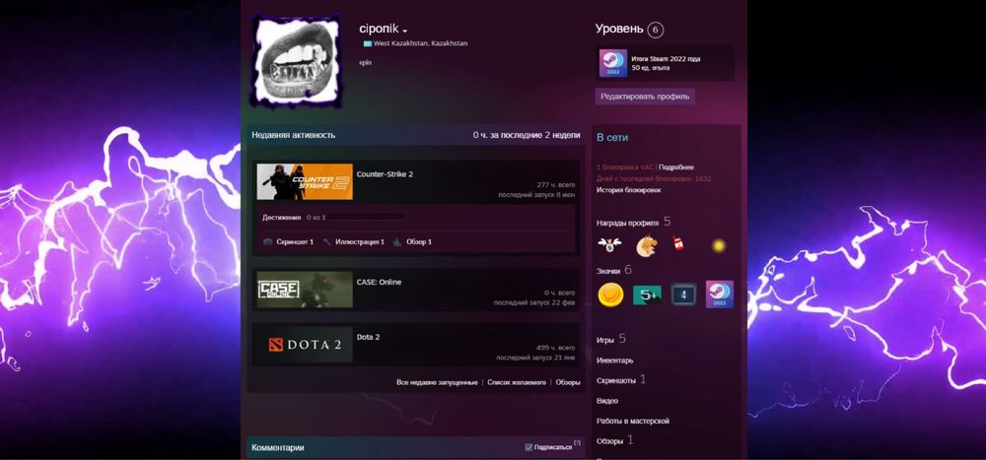Click the Достижения progress bar
The image size is (986, 460).
pyautogui.click(x=366, y=217)
